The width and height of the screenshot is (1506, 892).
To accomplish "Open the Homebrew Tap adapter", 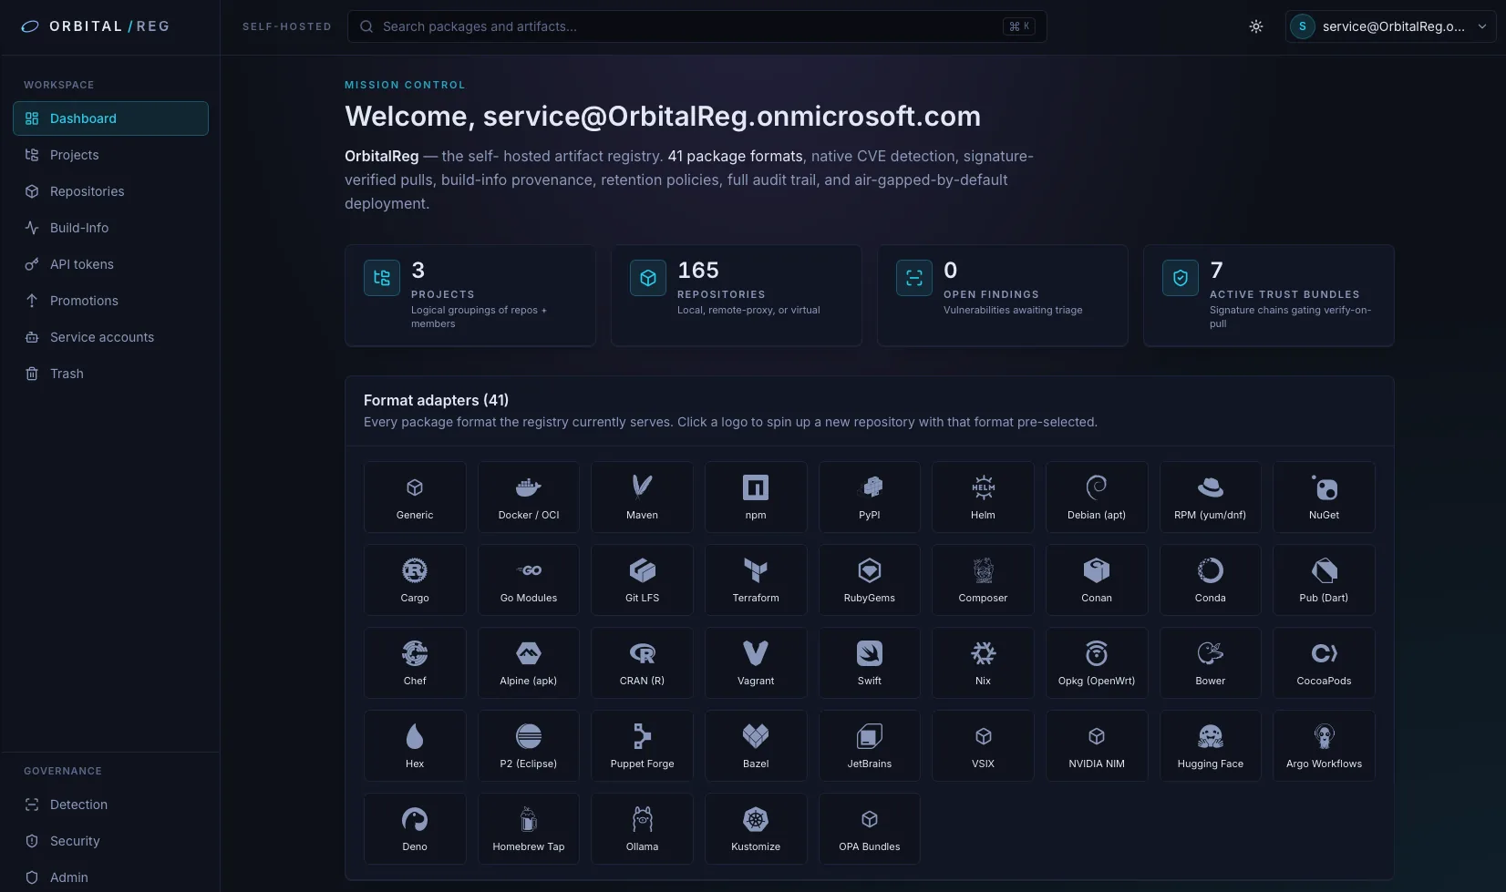I will point(529,828).
